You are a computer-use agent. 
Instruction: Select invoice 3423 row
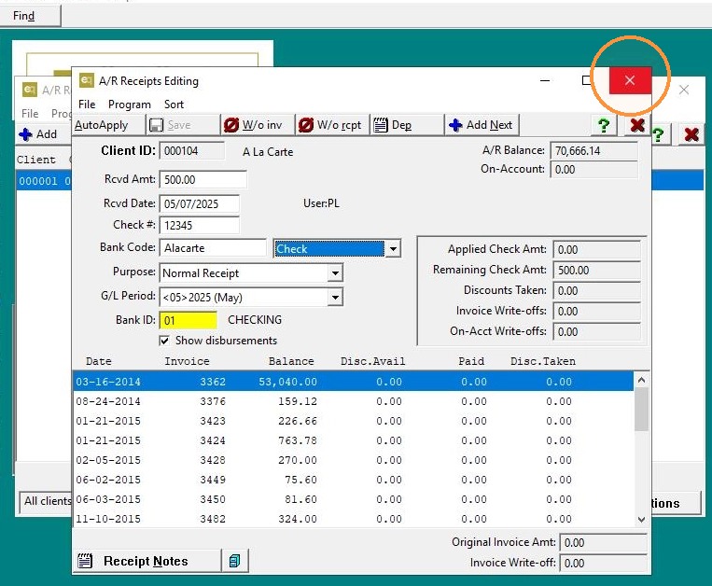354,421
